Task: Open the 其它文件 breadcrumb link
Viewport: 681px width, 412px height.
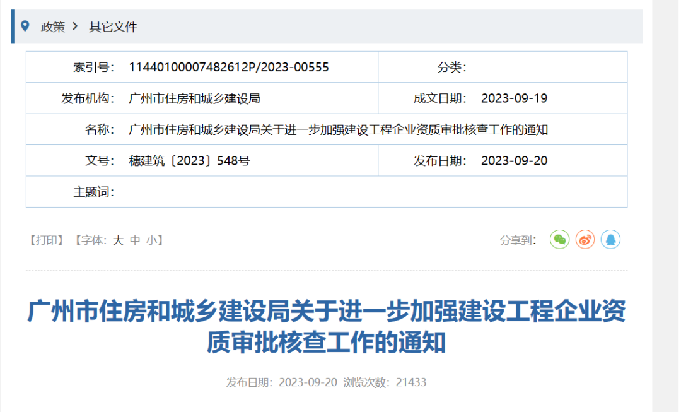Action: pos(113,27)
